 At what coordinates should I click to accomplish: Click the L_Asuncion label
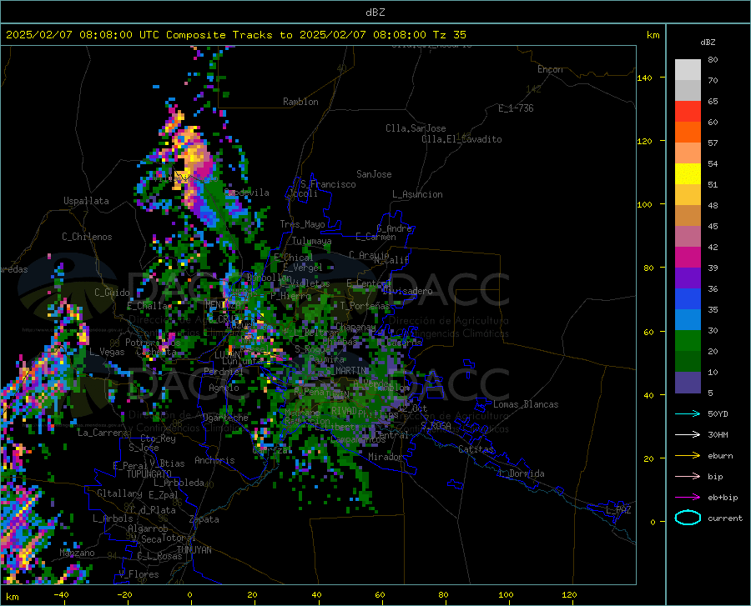tap(417, 194)
